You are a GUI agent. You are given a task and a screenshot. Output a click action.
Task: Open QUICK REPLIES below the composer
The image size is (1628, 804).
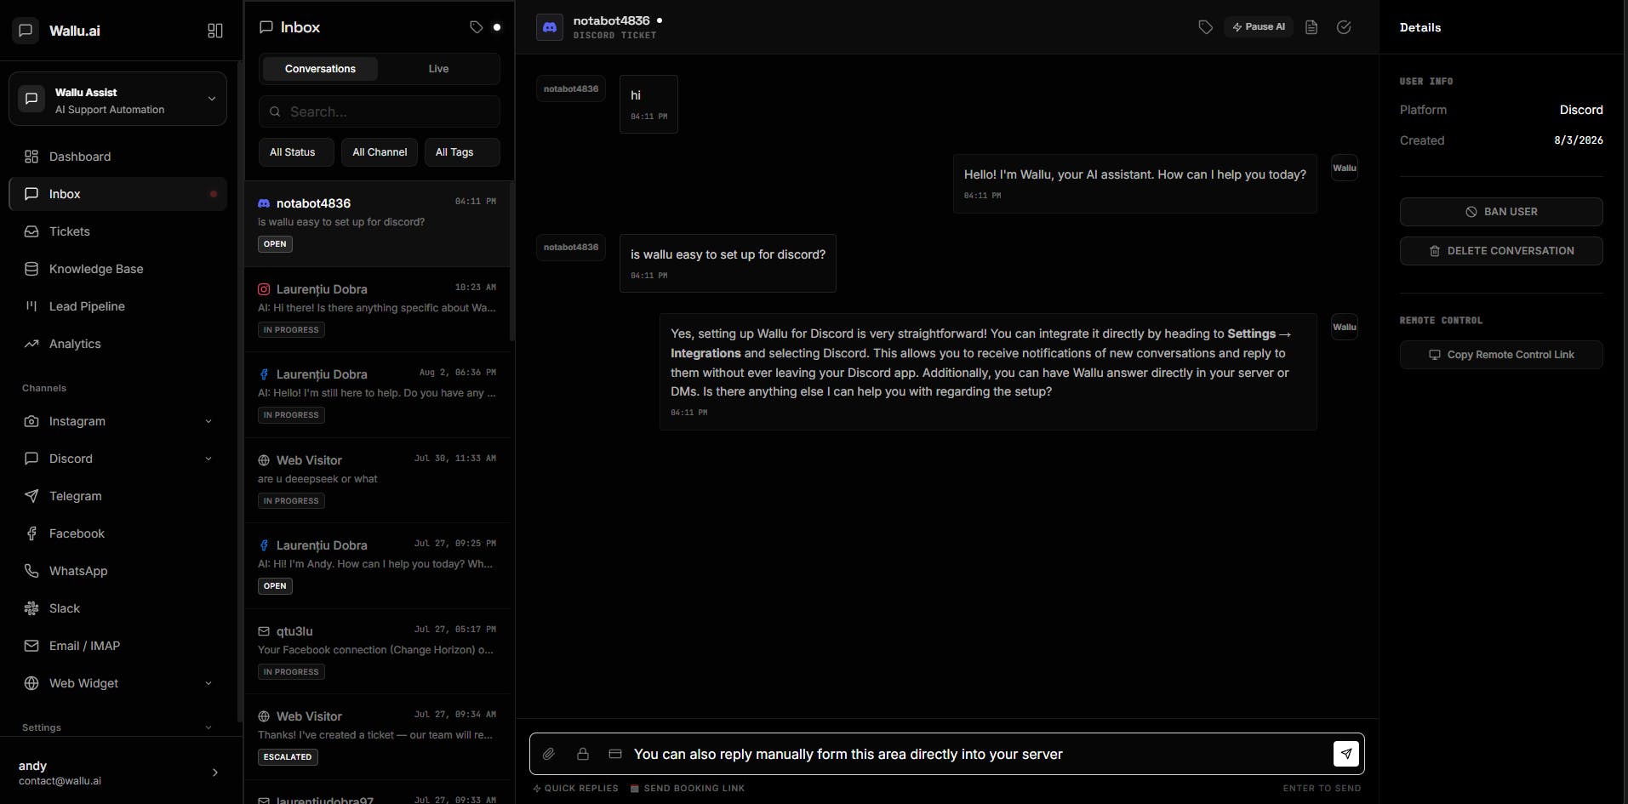pyautogui.click(x=576, y=789)
